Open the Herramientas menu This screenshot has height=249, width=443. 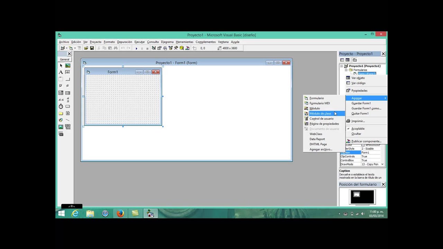[x=184, y=42]
